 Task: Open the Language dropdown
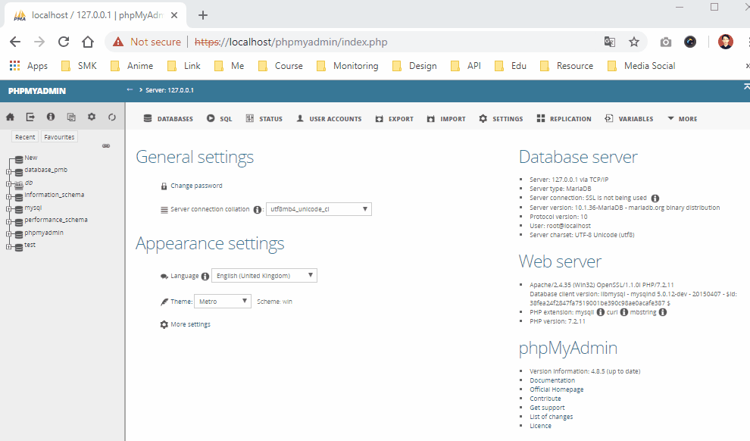click(264, 276)
